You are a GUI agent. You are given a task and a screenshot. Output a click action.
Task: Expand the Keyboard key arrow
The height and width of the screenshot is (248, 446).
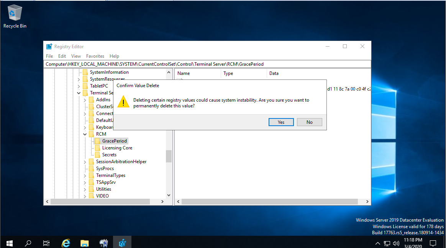tap(85, 127)
